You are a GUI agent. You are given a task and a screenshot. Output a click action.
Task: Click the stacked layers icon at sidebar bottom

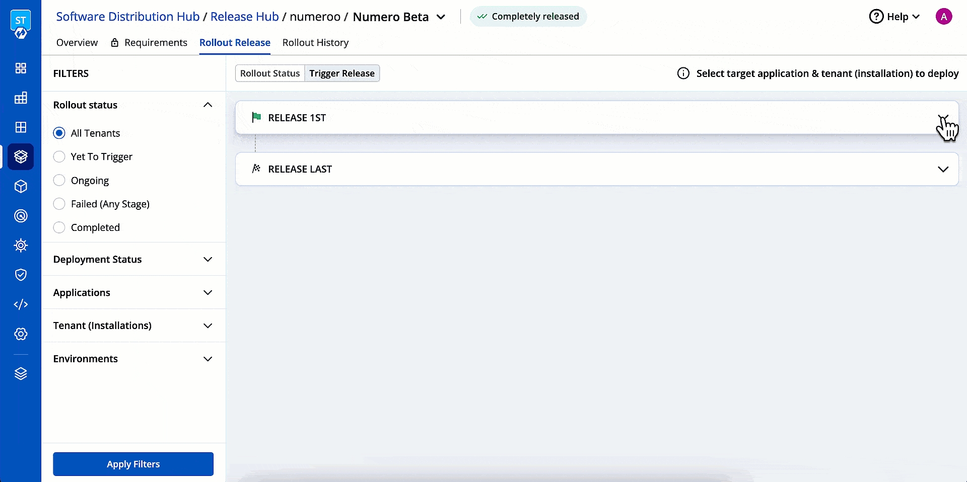click(21, 374)
